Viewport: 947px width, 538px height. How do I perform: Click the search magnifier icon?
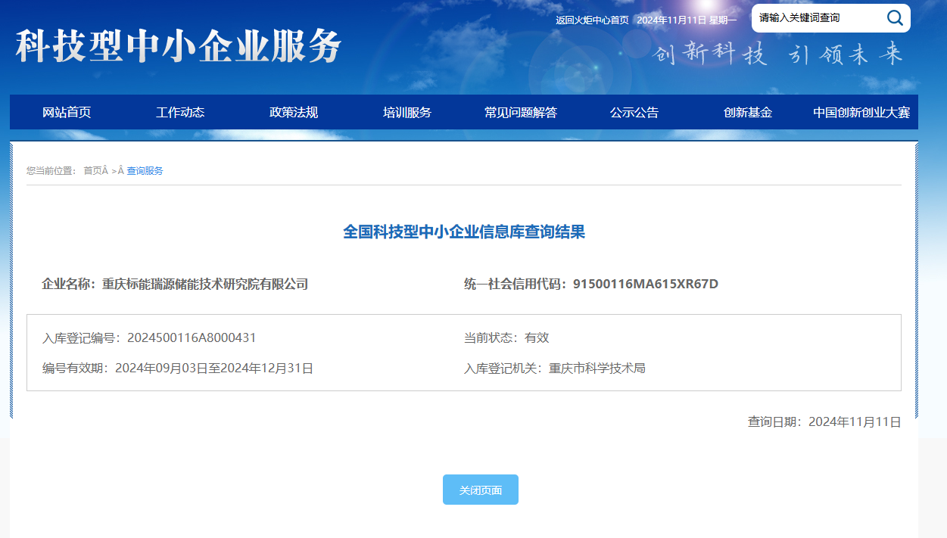pos(895,18)
